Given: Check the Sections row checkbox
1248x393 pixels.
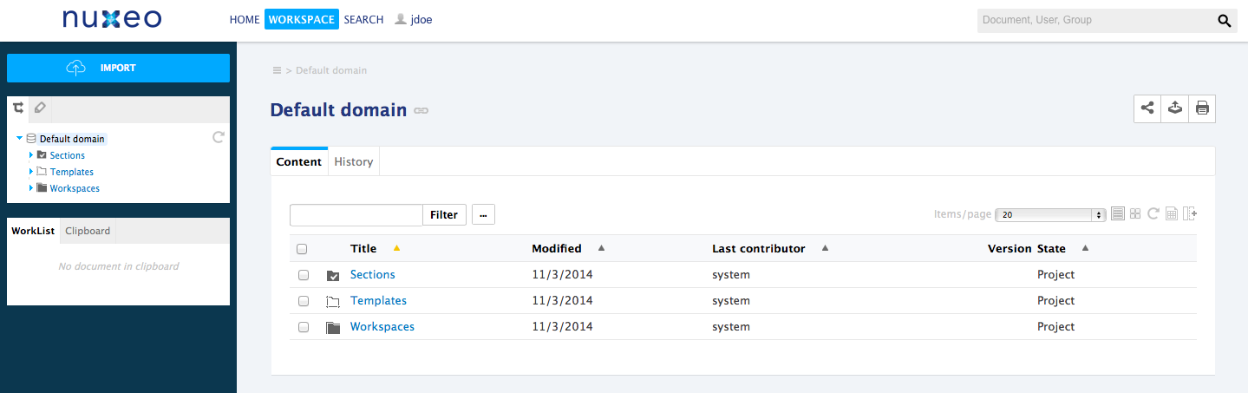Looking at the screenshot, I should [x=304, y=275].
